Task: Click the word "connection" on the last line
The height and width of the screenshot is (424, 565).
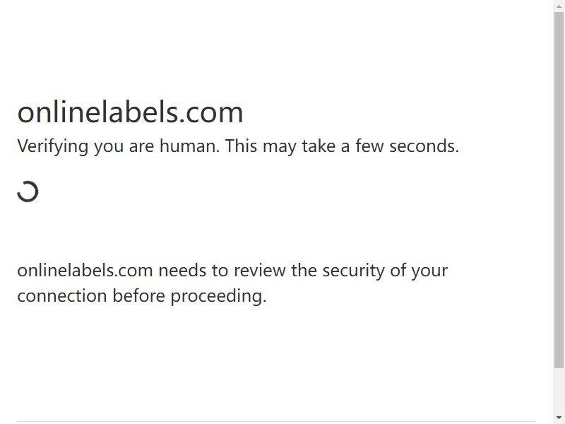Action: 62,296
